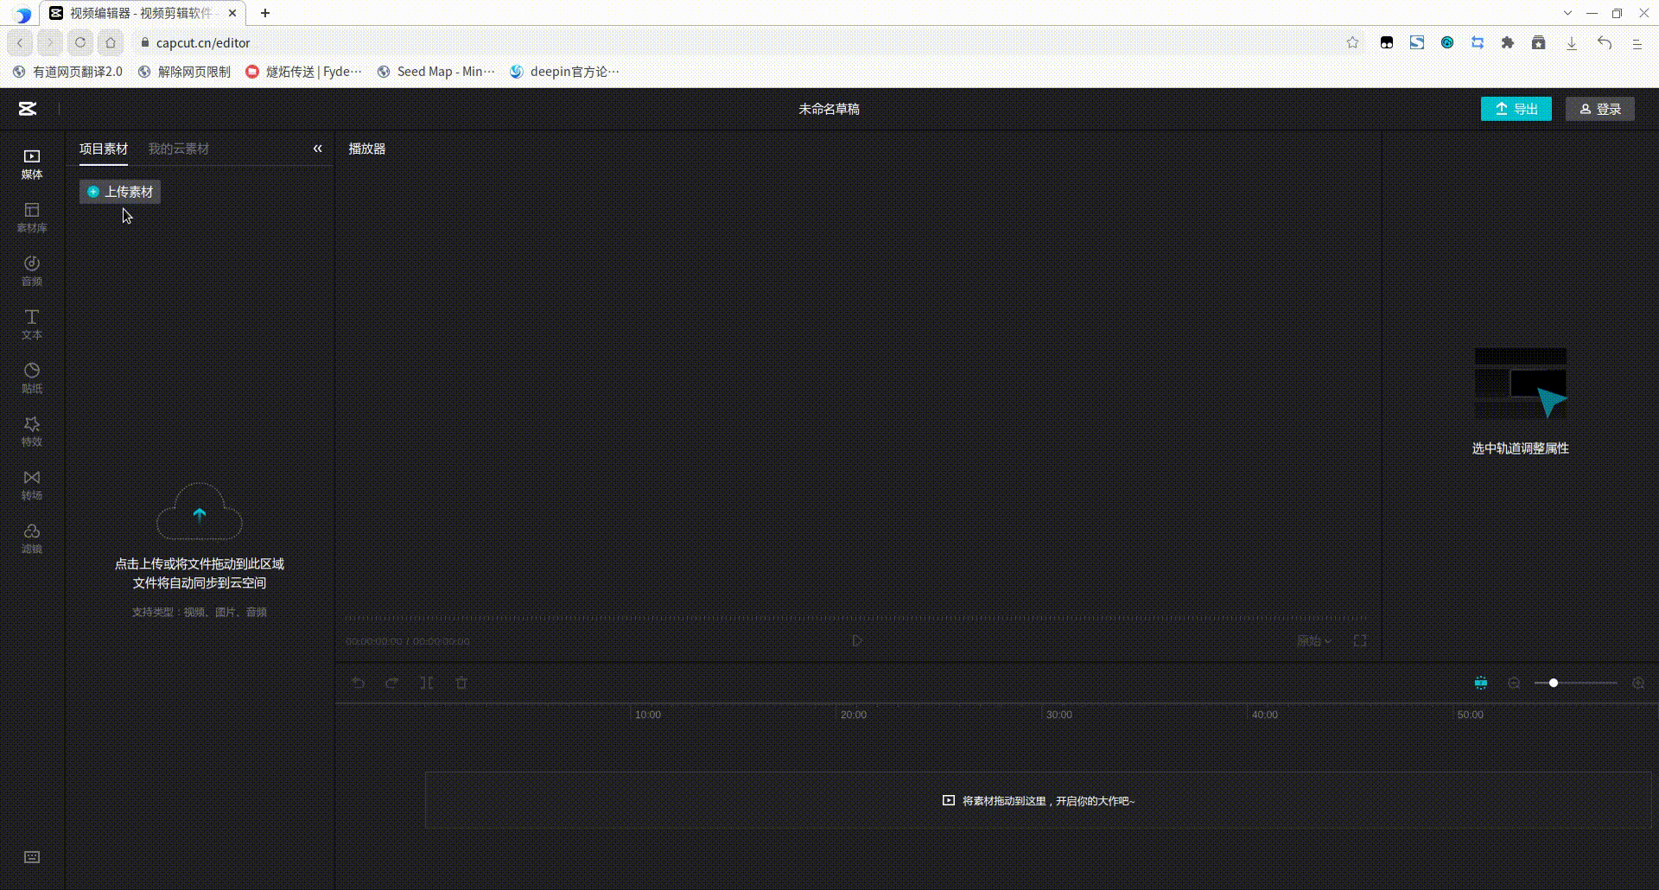The image size is (1659, 890).
Task: Switch to the 我的云素材 tab
Action: 179,149
